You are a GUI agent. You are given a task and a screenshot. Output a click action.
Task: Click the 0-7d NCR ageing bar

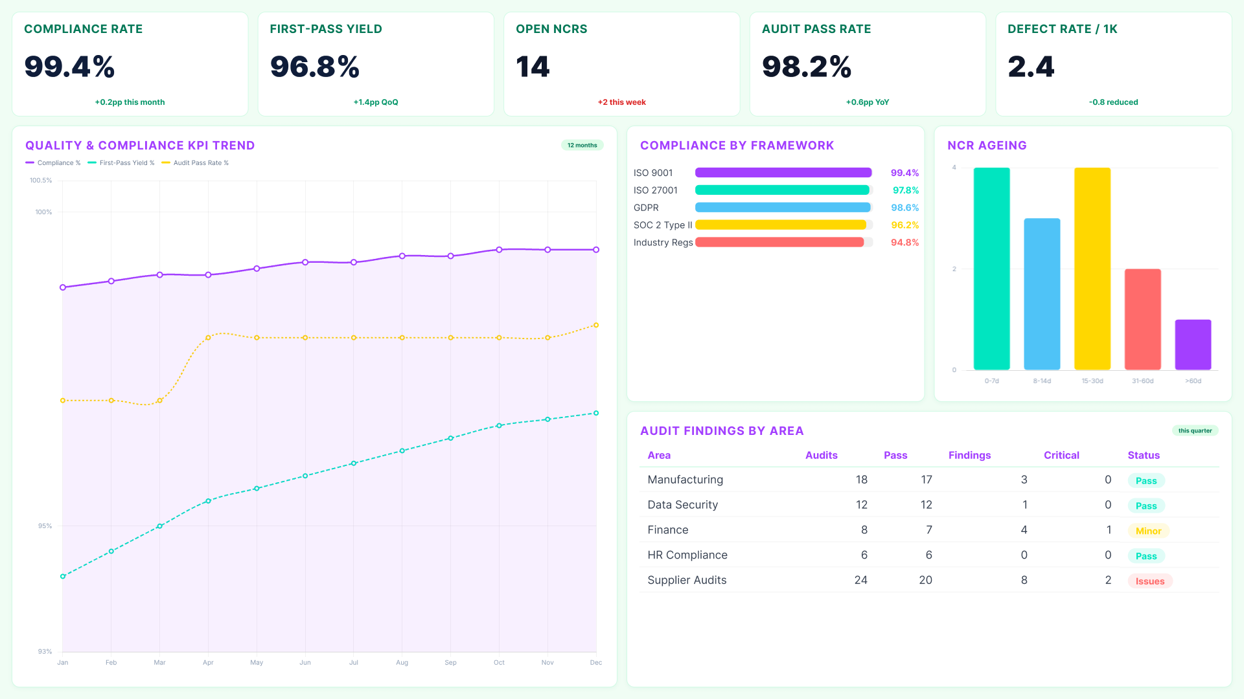click(x=991, y=269)
